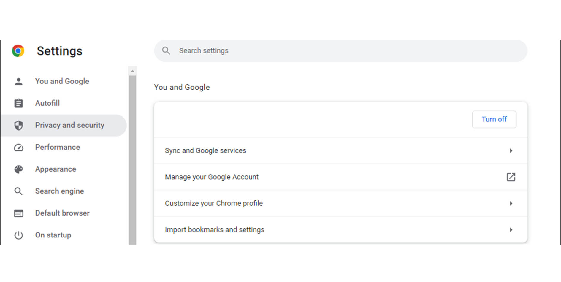The height and width of the screenshot is (282, 561).
Task: Click the Privacy and security shield icon
Action: point(18,125)
